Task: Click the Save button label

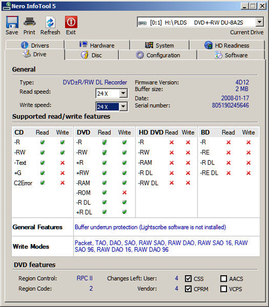Action: tap(12, 32)
